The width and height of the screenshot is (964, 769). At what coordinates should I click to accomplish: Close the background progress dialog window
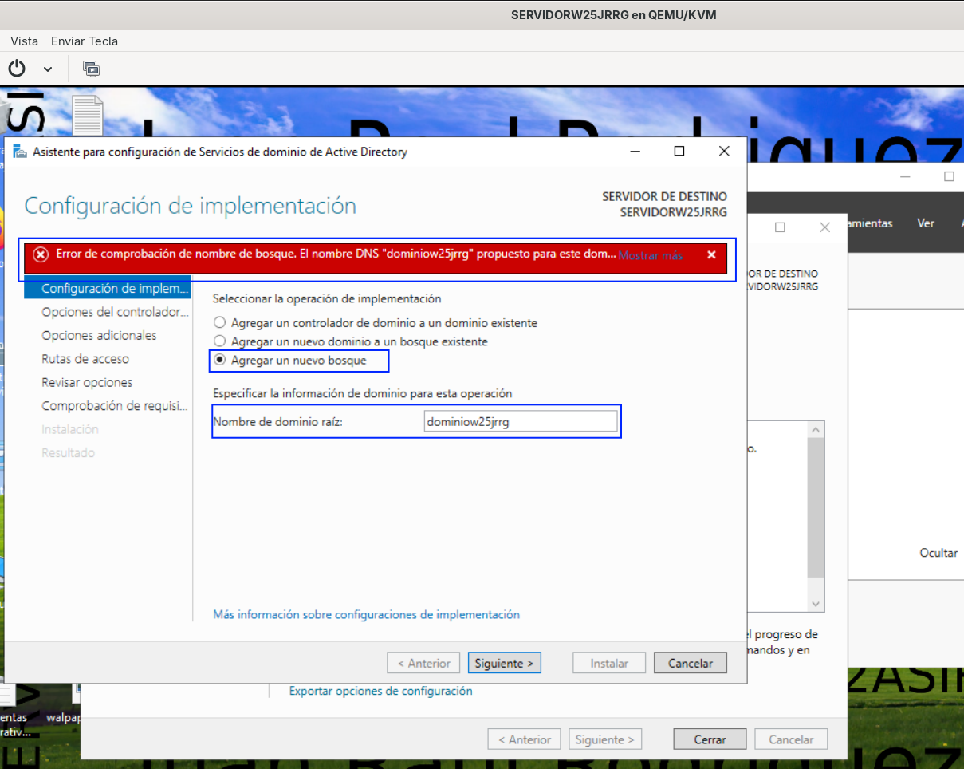pos(825,227)
